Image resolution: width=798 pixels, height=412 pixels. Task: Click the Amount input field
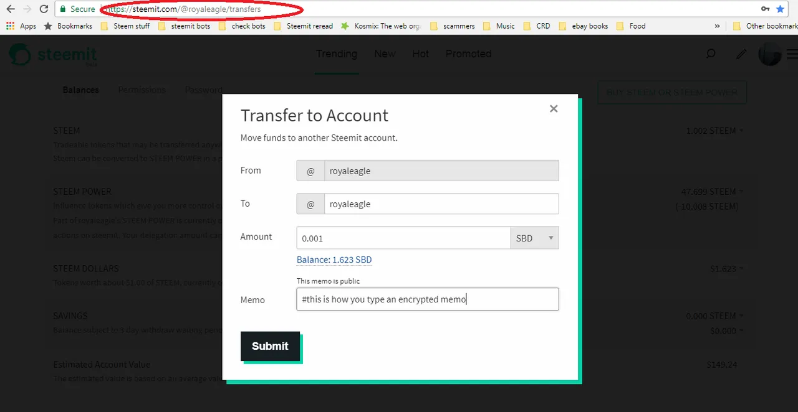(403, 238)
